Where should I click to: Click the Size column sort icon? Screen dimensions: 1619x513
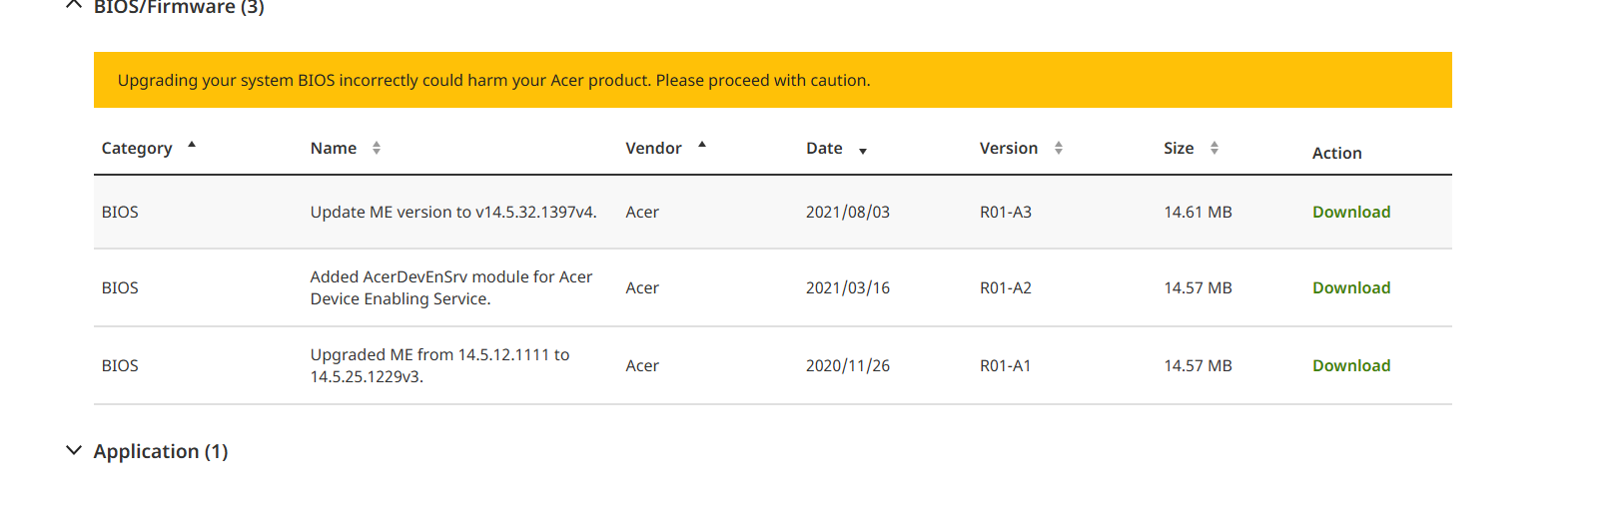point(1214,148)
